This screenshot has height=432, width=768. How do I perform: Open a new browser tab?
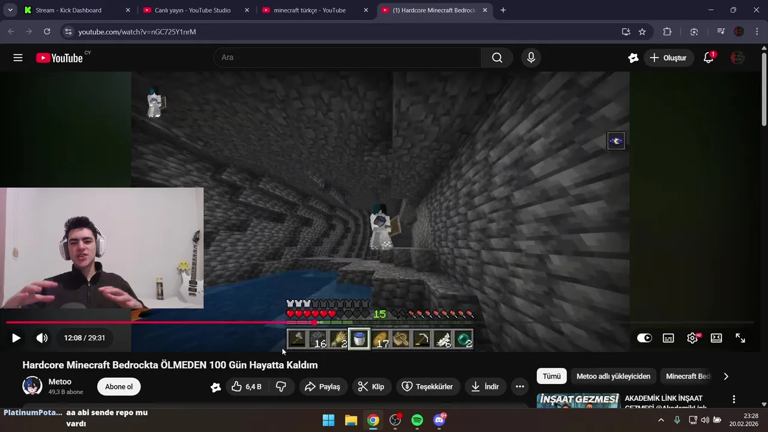click(503, 10)
